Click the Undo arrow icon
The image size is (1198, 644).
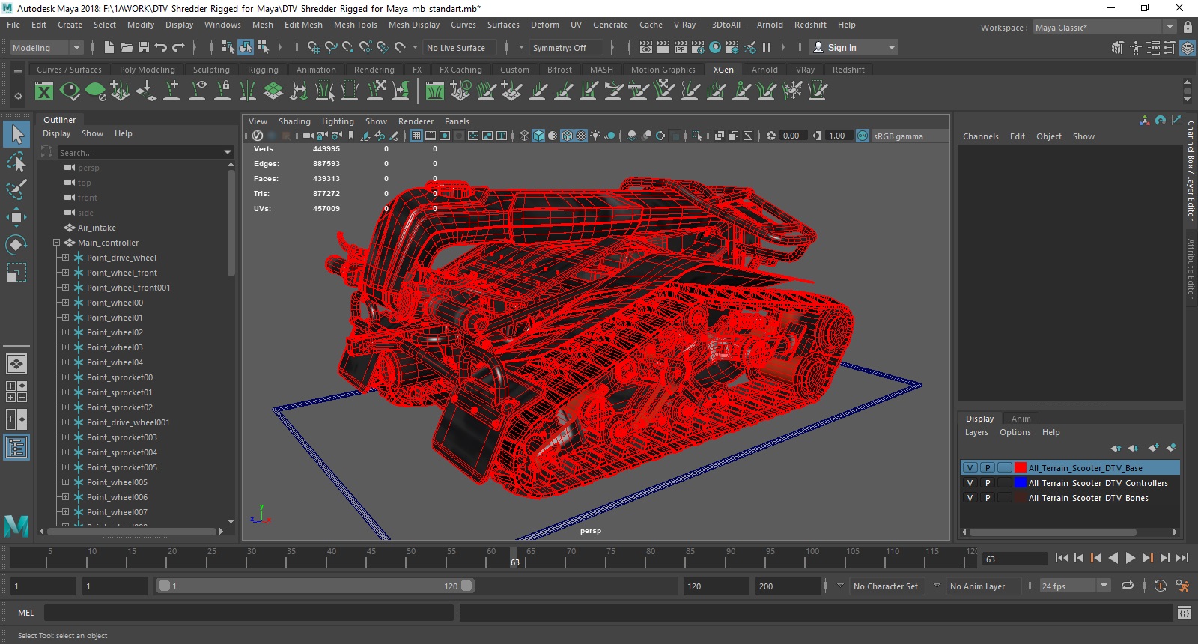[x=161, y=47]
